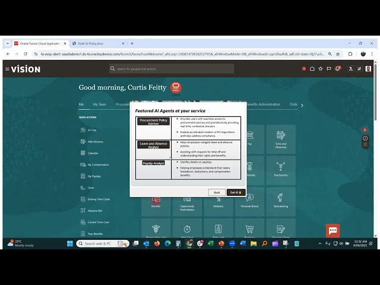This screenshot has width=380, height=285.
Task: Show hidden system tray icons chevron
Action: [320, 243]
